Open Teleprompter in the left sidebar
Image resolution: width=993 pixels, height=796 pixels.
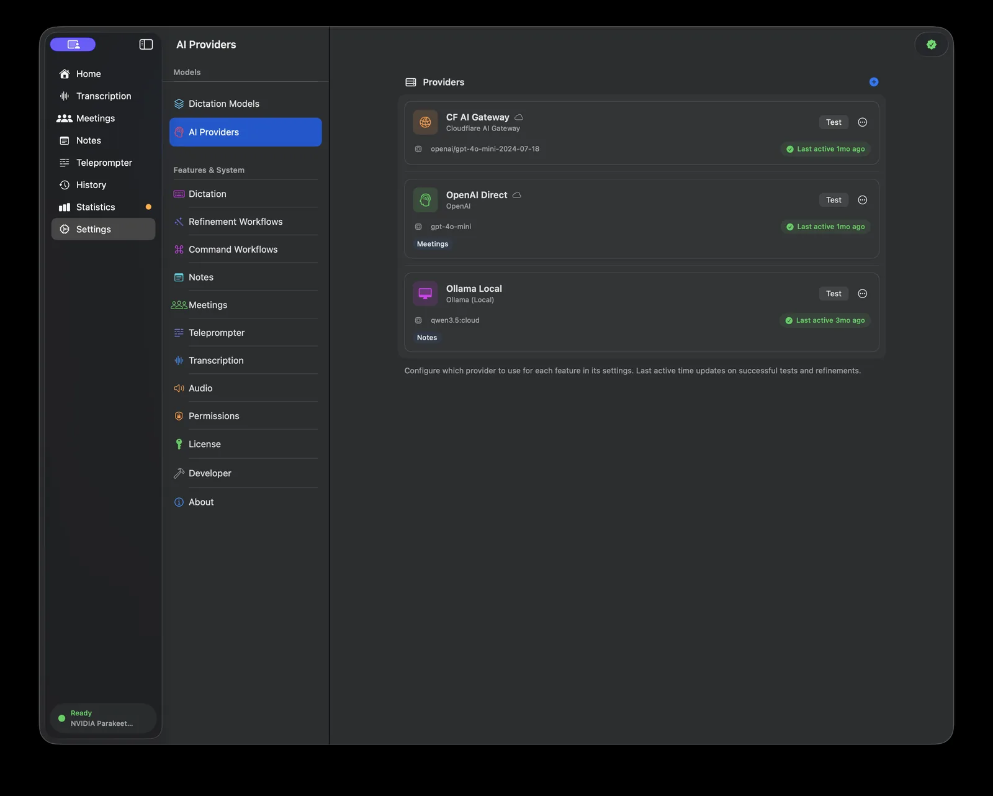pos(103,163)
